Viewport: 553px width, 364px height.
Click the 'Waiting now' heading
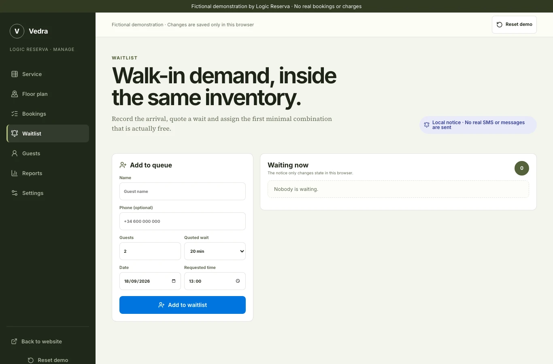(x=288, y=165)
